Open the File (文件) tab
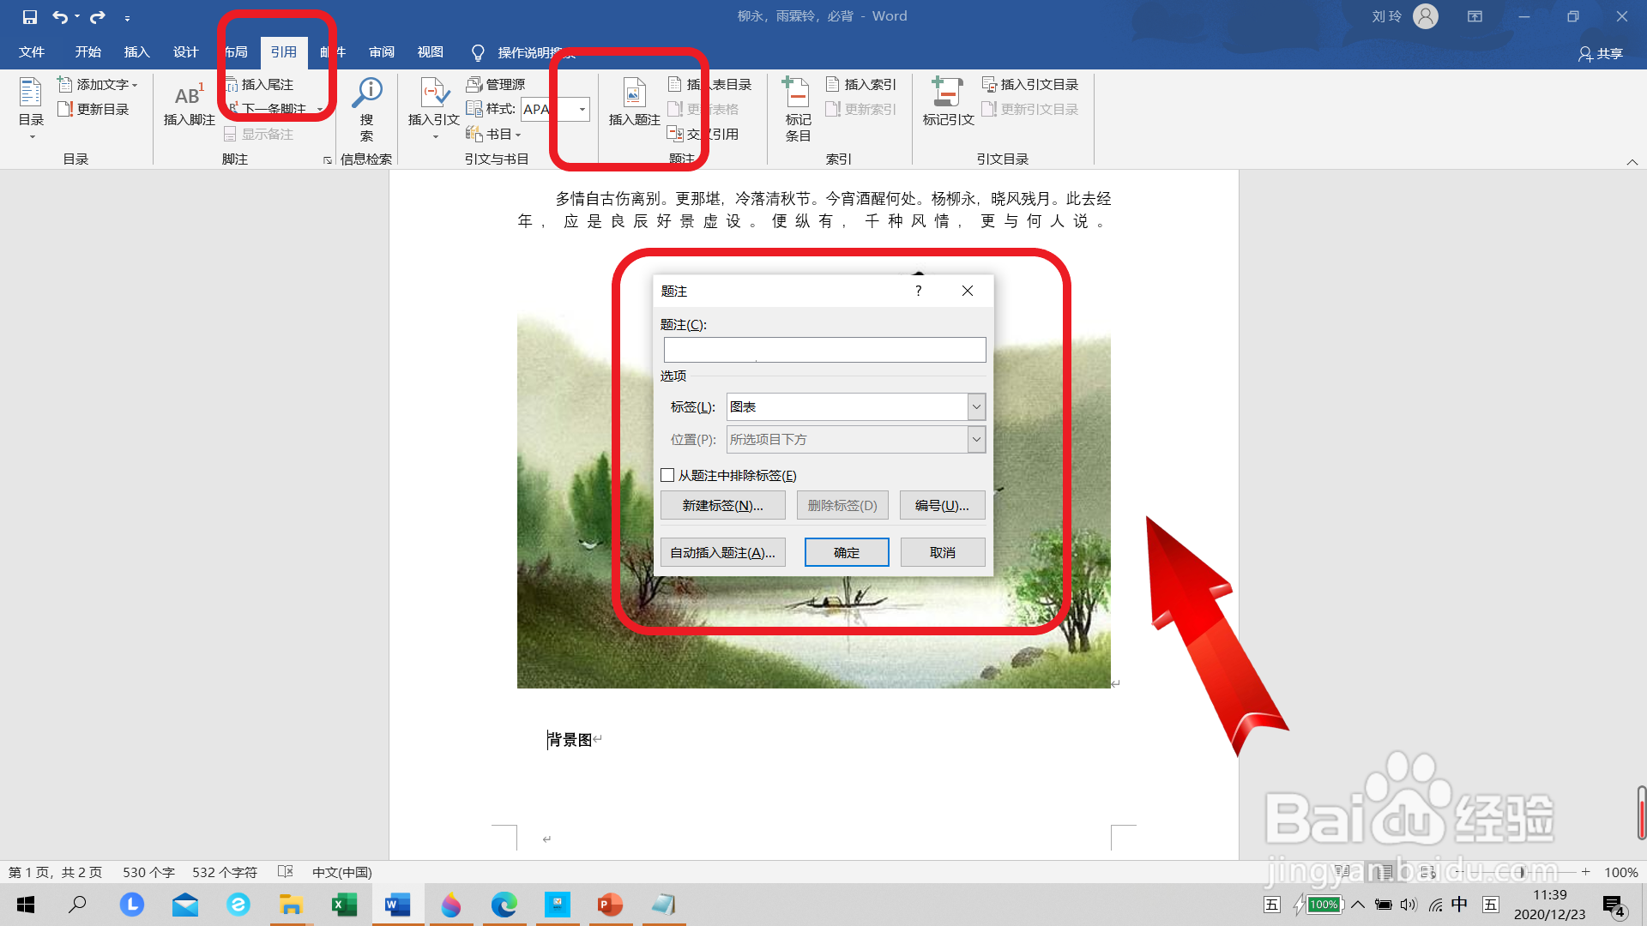This screenshot has height=926, width=1647. (x=32, y=52)
